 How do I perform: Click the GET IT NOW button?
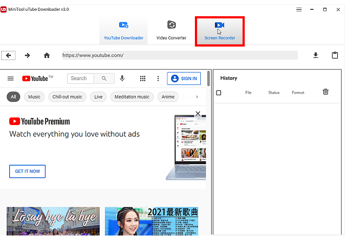[27, 171]
